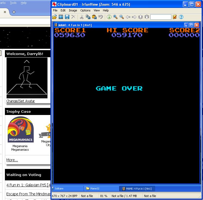Open the new browser tab plus button
The width and height of the screenshot is (203, 200).
pos(14,12)
